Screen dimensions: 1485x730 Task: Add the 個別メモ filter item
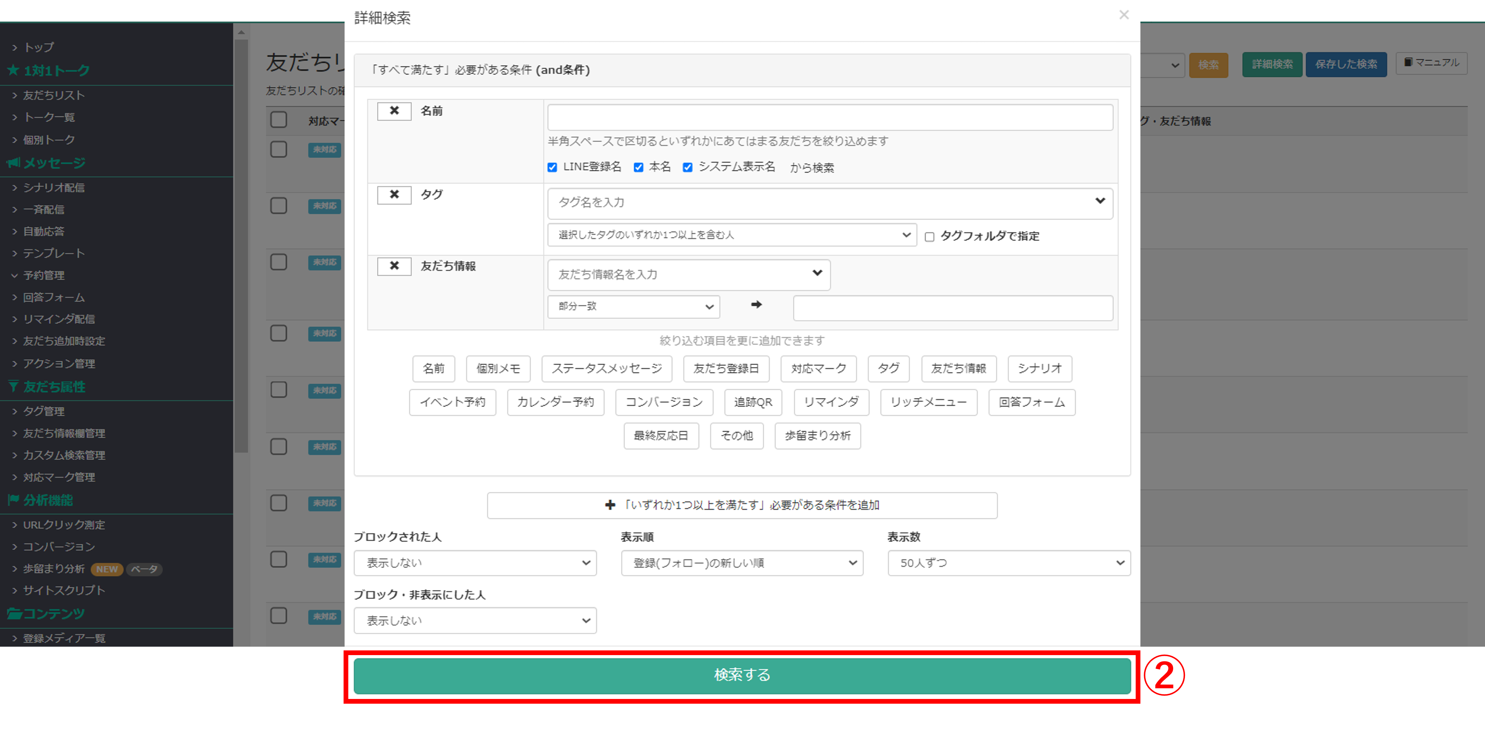click(x=498, y=368)
